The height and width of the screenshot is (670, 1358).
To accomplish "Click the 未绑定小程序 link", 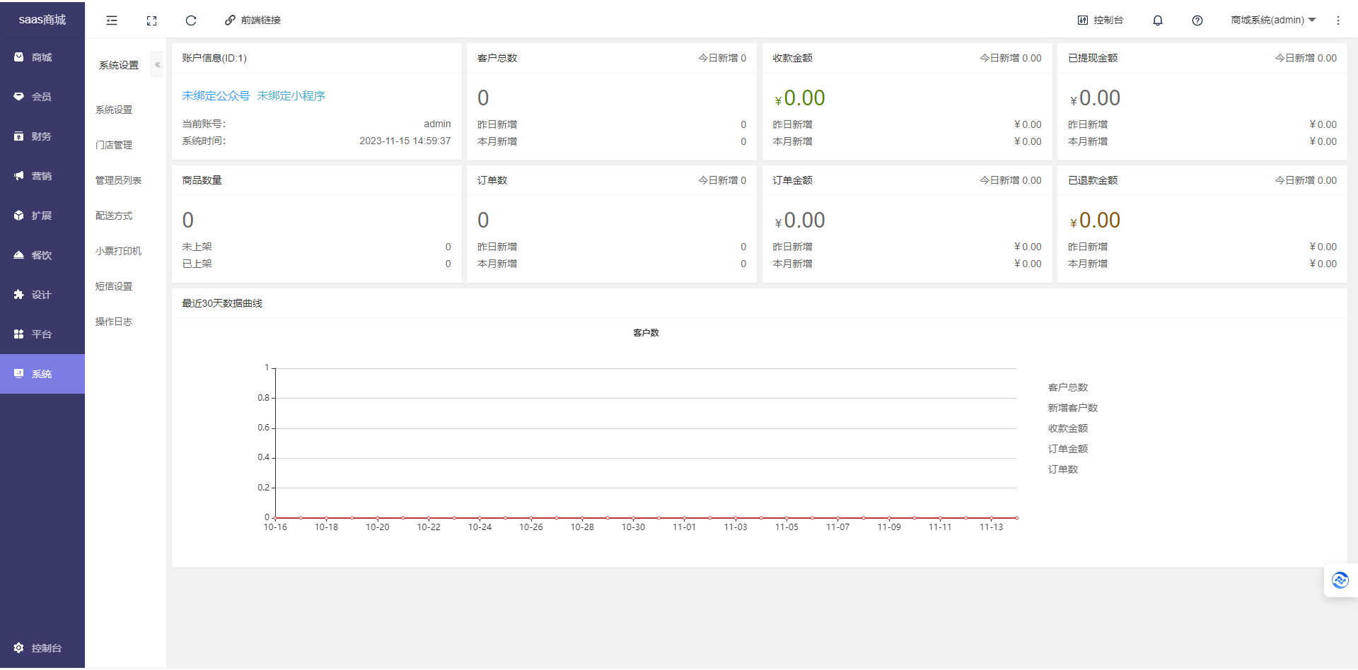I will (x=291, y=95).
